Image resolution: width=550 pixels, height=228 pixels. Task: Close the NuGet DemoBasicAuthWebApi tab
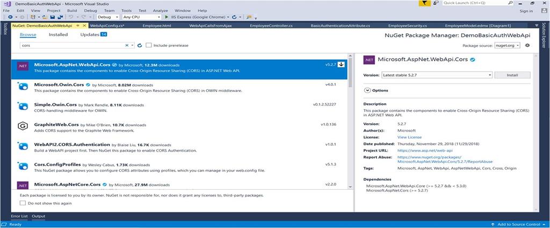pos(84,25)
